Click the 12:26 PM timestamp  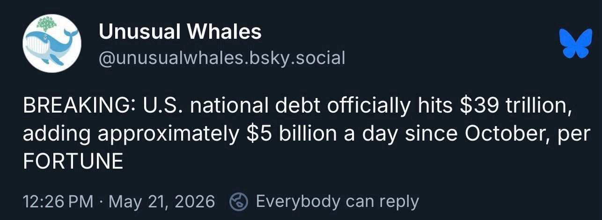click(x=57, y=202)
